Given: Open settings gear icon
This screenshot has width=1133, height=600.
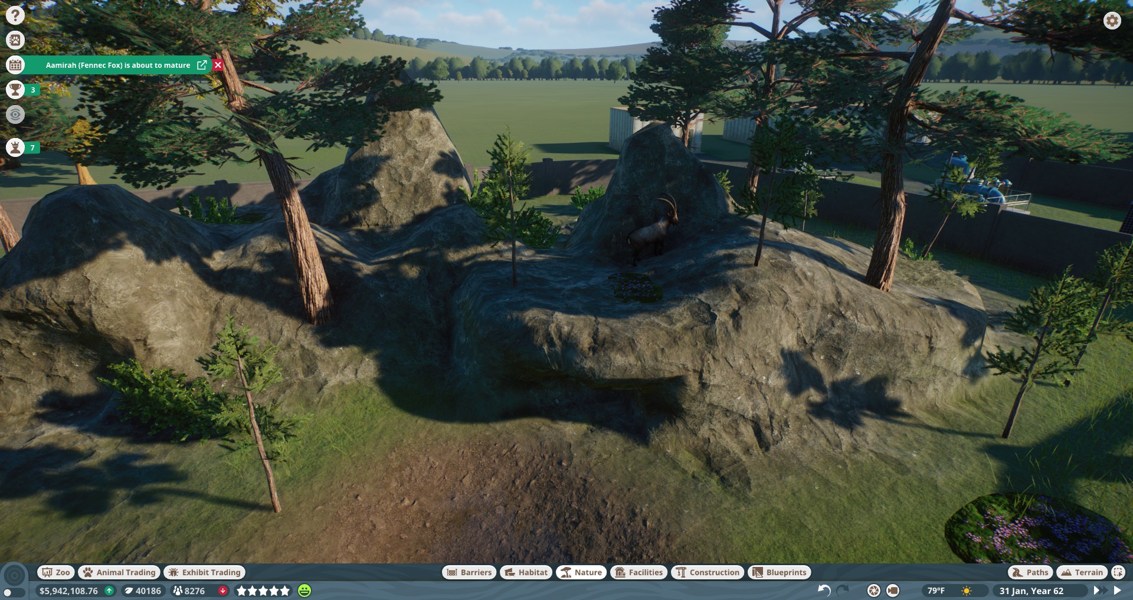Looking at the screenshot, I should pyautogui.click(x=1112, y=21).
